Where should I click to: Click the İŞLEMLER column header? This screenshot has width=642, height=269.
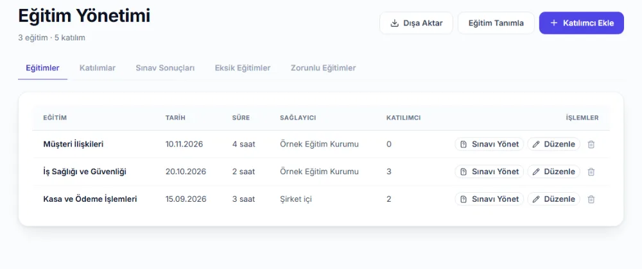pos(582,118)
